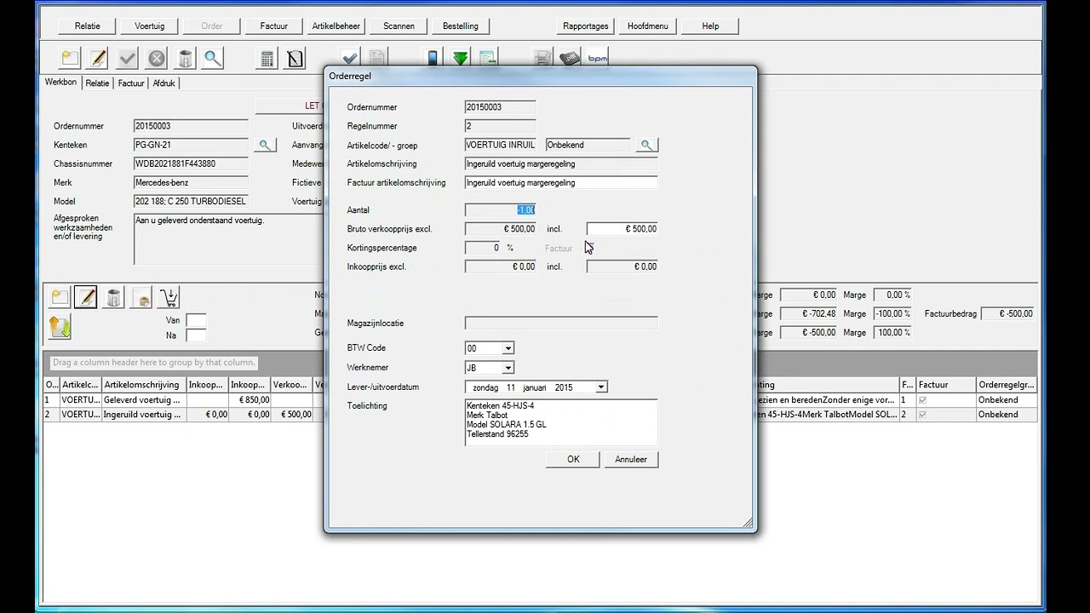Click the Artikelcode lookup magnifier in dialog
1090x613 pixels.
pyautogui.click(x=646, y=146)
